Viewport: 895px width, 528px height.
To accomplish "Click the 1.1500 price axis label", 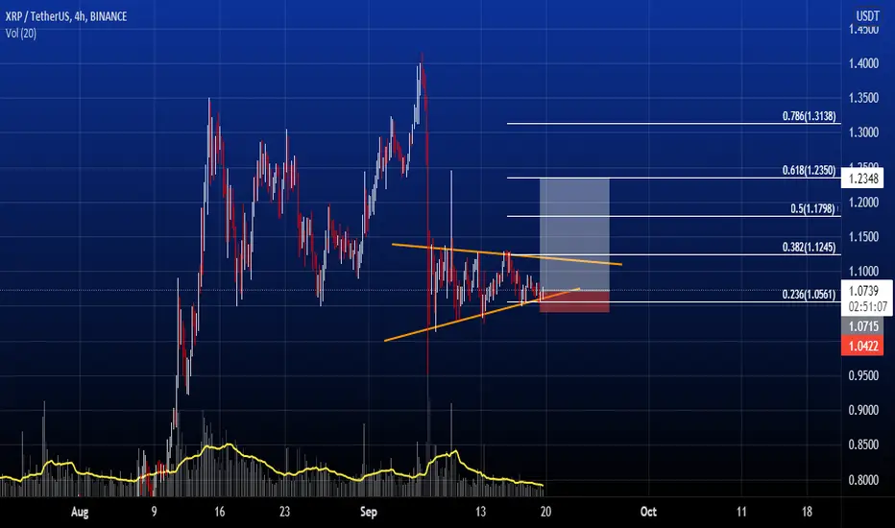I will [x=863, y=237].
